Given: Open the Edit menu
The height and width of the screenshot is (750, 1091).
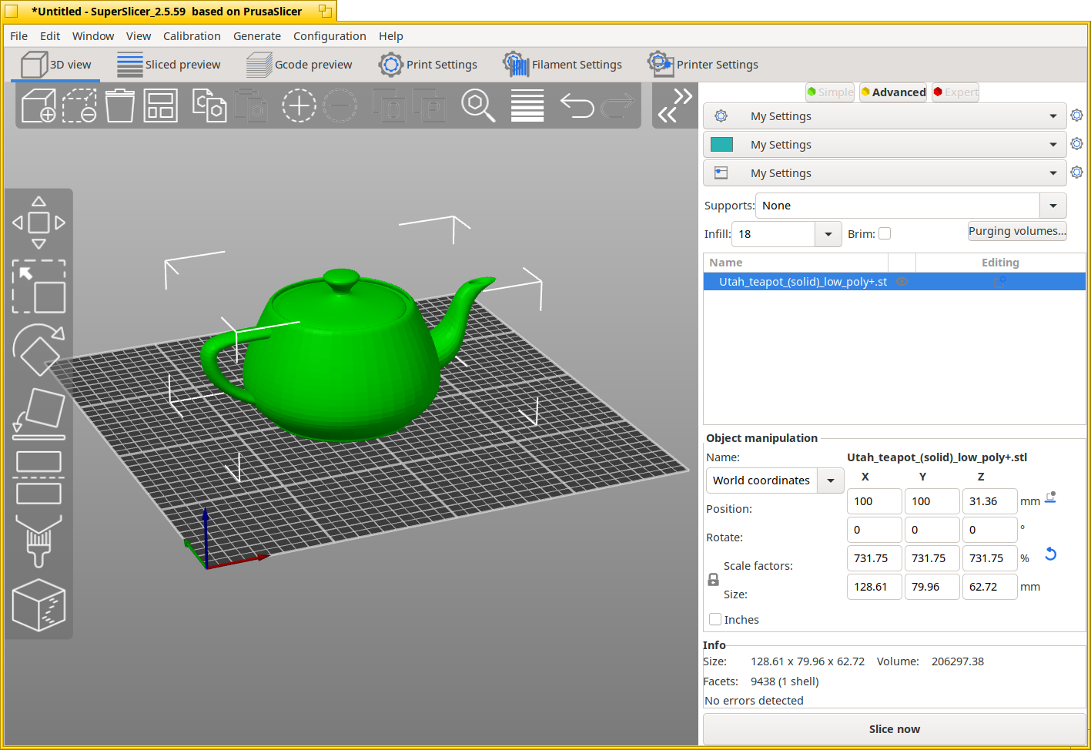Looking at the screenshot, I should pos(50,36).
